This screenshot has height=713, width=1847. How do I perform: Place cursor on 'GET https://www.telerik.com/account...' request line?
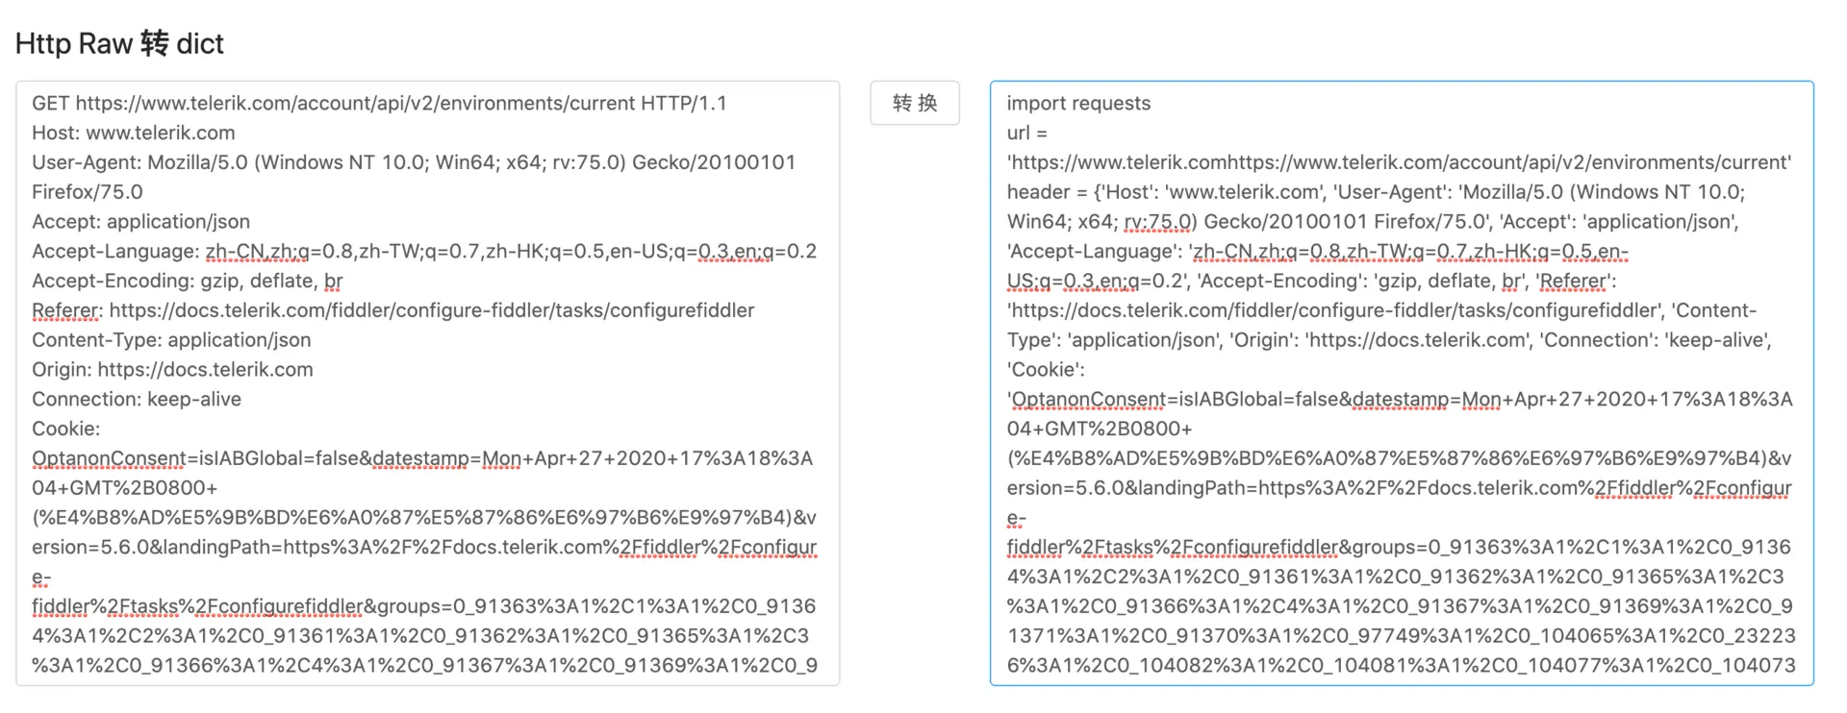coord(379,103)
